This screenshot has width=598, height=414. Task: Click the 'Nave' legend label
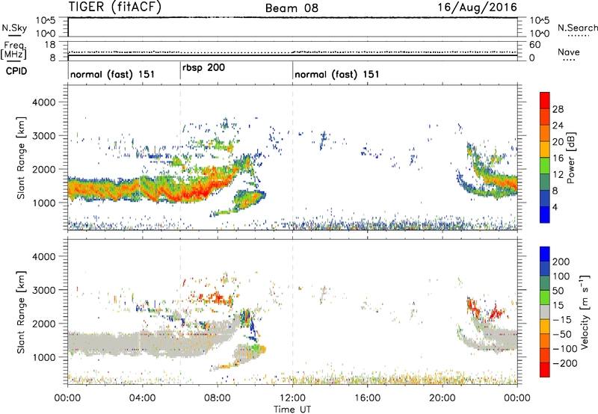(x=569, y=52)
